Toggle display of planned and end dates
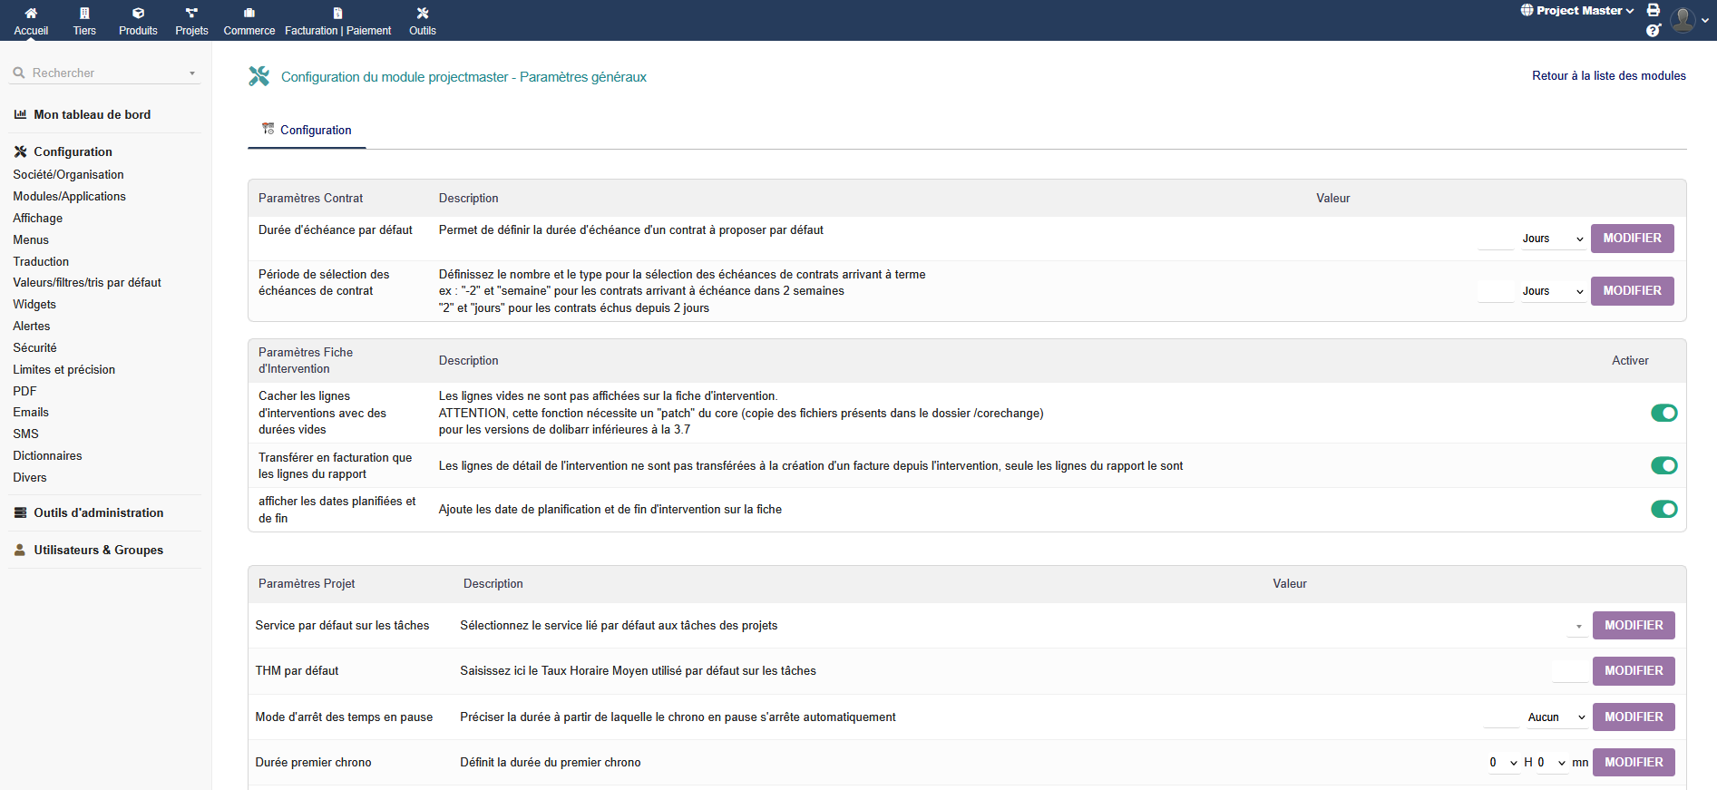 click(x=1663, y=510)
